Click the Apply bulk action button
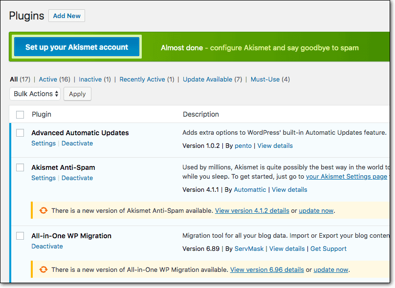 77,94
